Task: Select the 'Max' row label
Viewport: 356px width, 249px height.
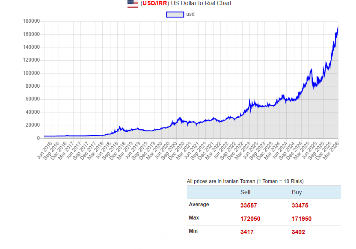Action: tap(194, 218)
